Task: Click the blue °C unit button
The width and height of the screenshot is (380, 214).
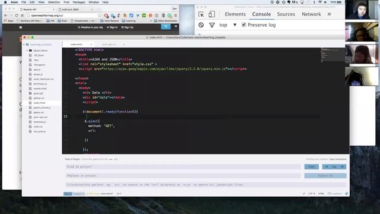Action: pyautogui.click(x=166, y=27)
